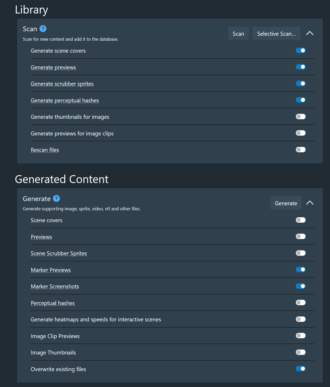Viewport: 330px width, 387px height.
Task: Enable heatmaps and speeds for interactive scenes
Action: (301, 319)
